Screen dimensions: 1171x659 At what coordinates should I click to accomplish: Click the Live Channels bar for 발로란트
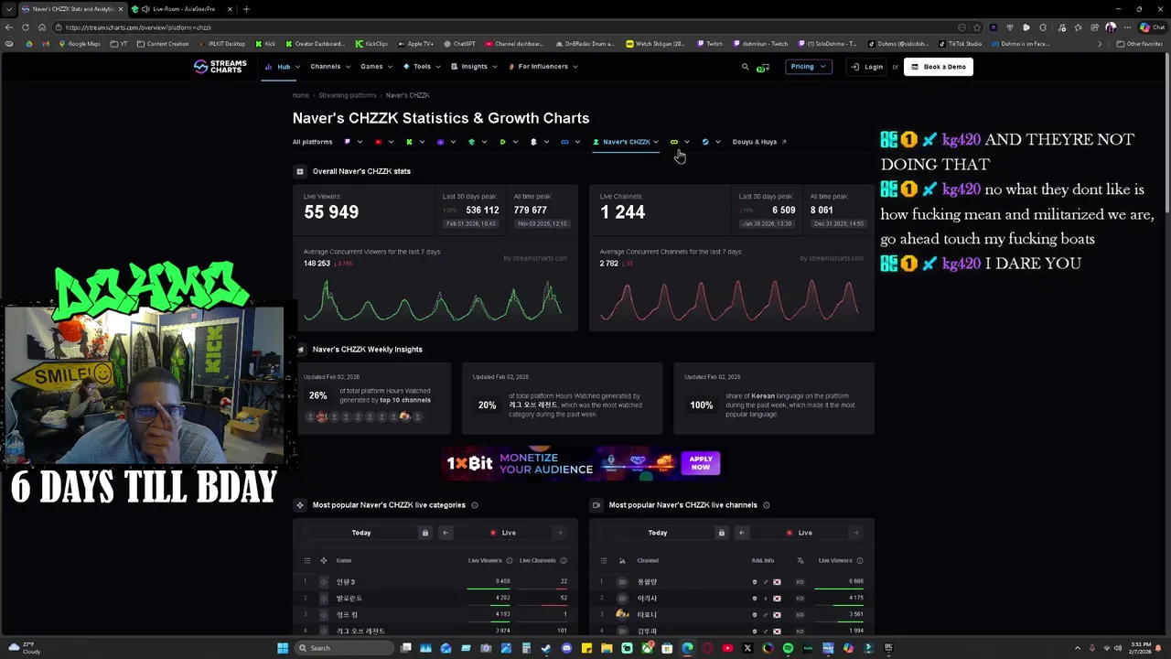click(x=543, y=605)
